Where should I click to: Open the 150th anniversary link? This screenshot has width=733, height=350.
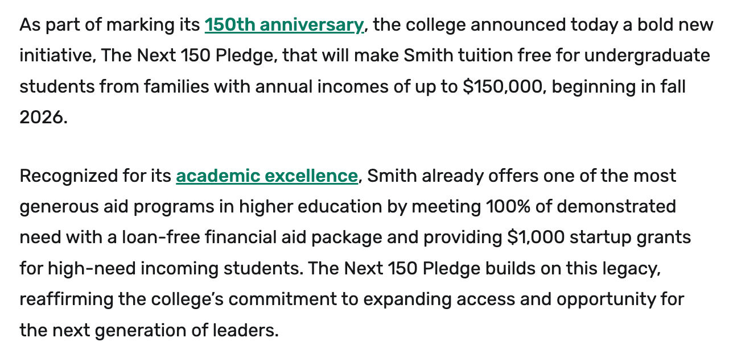pyautogui.click(x=283, y=25)
